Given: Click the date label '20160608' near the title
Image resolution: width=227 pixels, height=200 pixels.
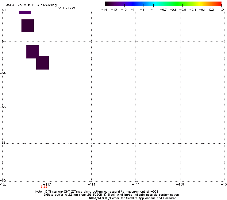Looking at the screenshot, I should (67, 8).
